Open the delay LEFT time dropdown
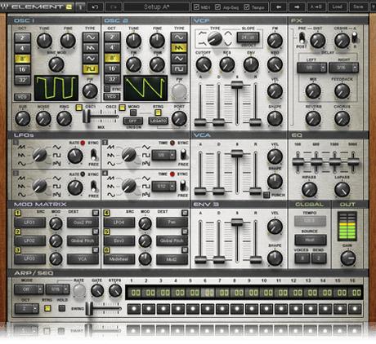 pos(311,68)
